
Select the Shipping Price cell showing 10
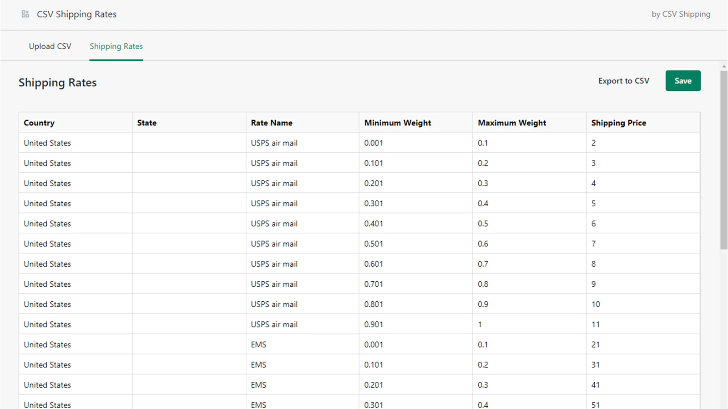click(596, 304)
